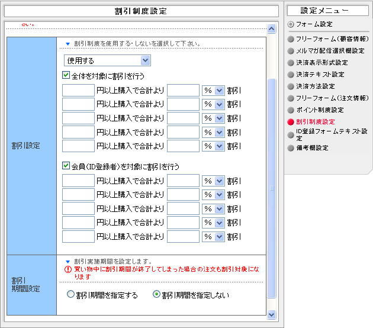Open 決済テキスト設定 link
Image resolution: width=373 pixels, height=328 pixels.
(320, 75)
